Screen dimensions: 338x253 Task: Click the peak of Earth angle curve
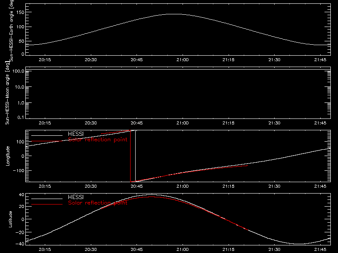point(174,14)
